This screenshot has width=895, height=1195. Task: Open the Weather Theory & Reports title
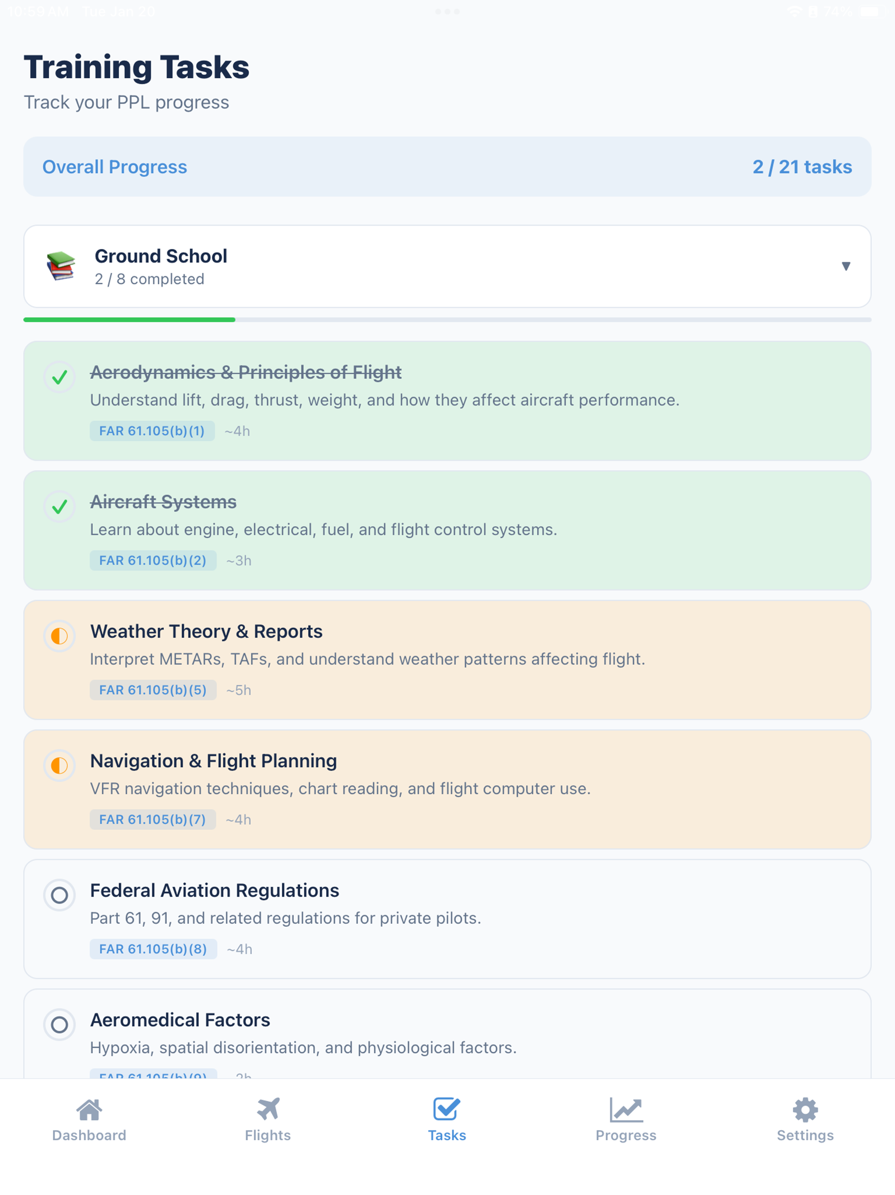coord(206,632)
